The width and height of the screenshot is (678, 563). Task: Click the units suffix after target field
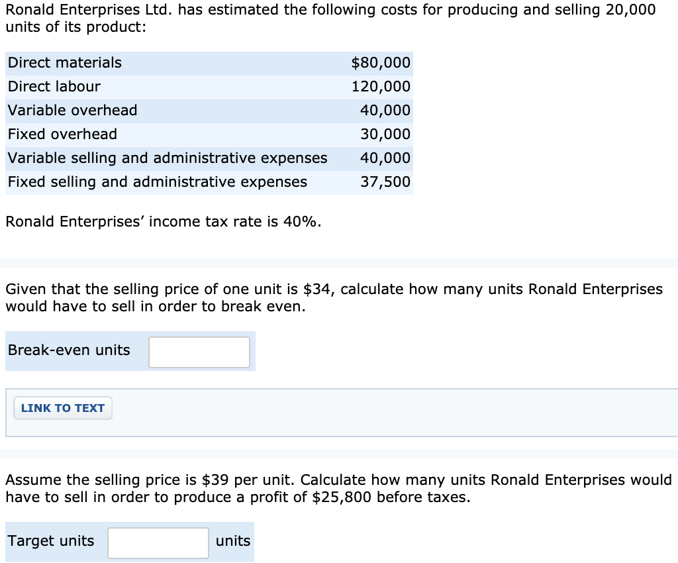(233, 540)
